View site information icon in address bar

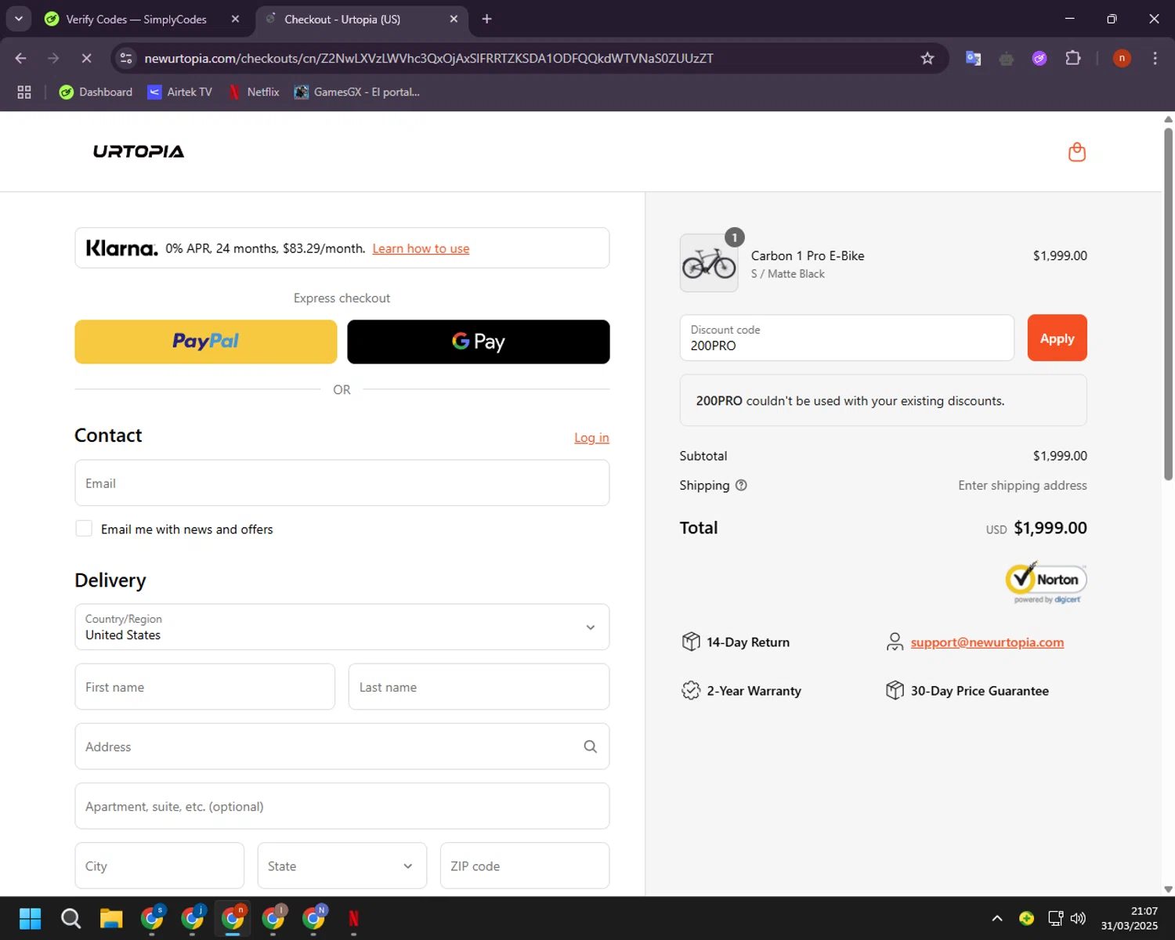(126, 59)
